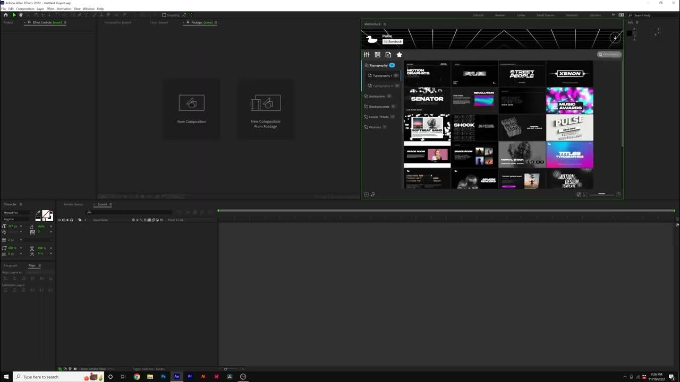680x382 pixels.
Task: Swap fill and stroke colors
Action: [x=51, y=212]
